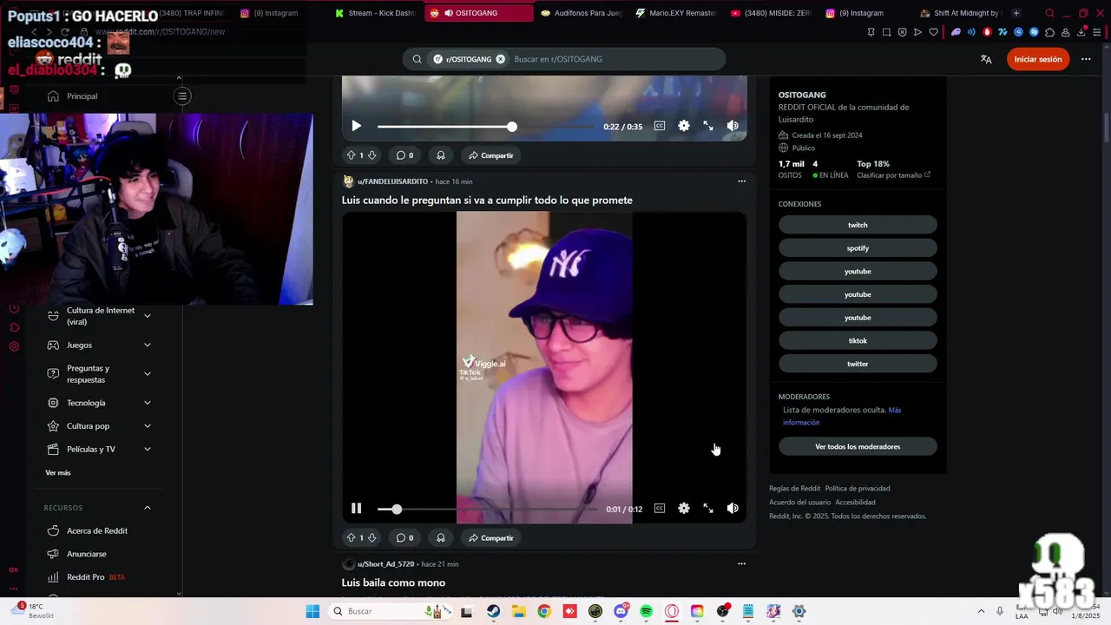Open Anunciarse in sidebar
1111x625 pixels.
point(87,554)
